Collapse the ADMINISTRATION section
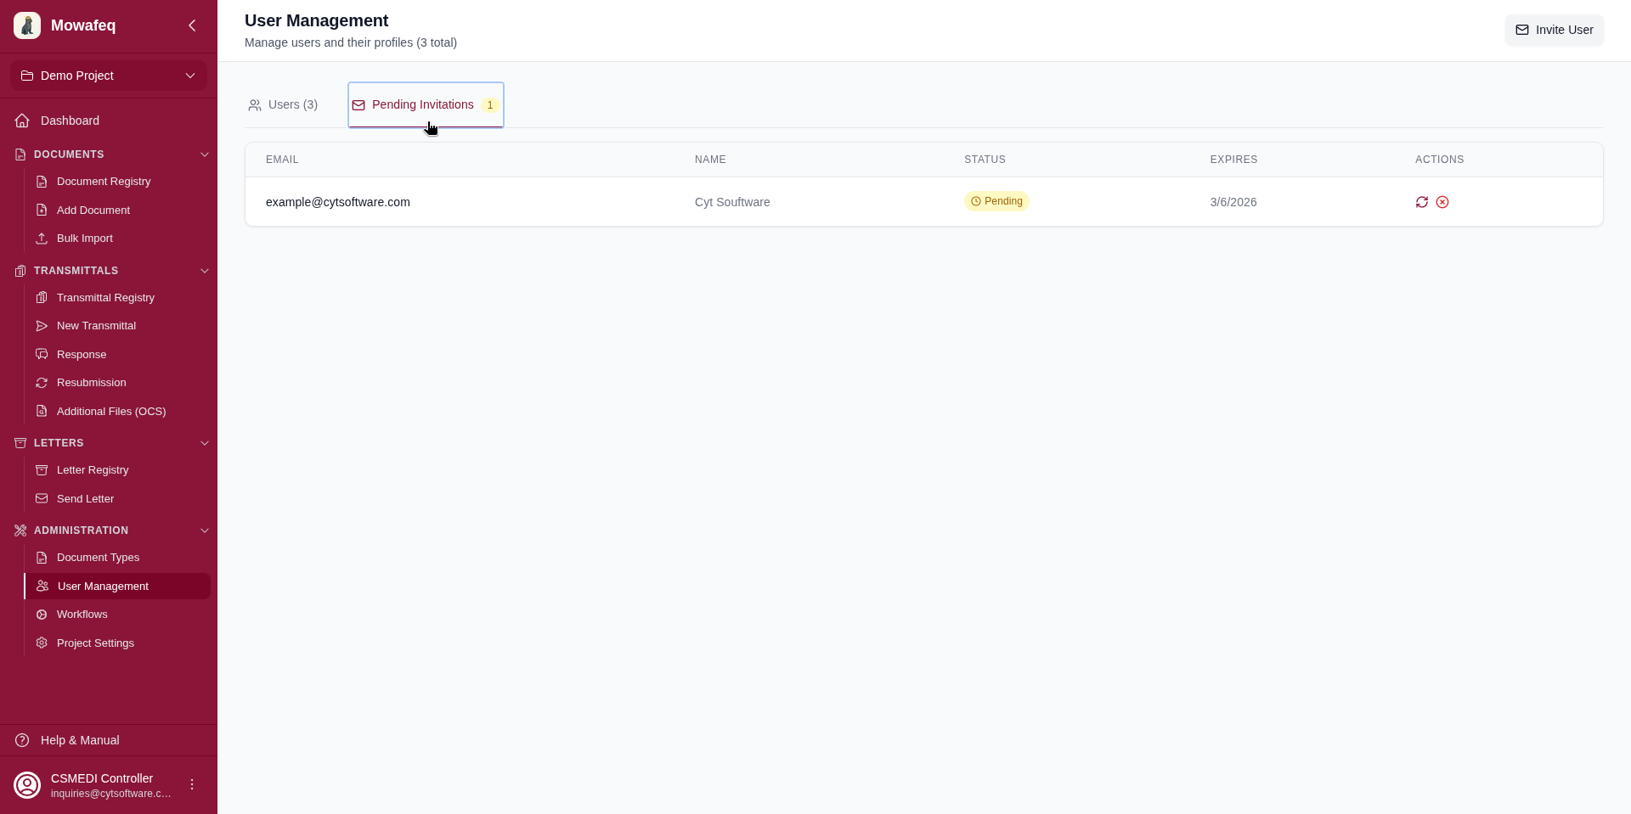This screenshot has height=814, width=1631. coord(204,530)
